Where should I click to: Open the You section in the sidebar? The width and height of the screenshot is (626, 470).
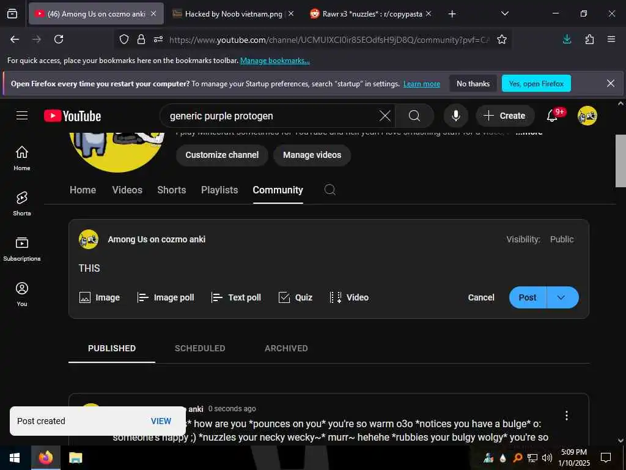point(22,294)
